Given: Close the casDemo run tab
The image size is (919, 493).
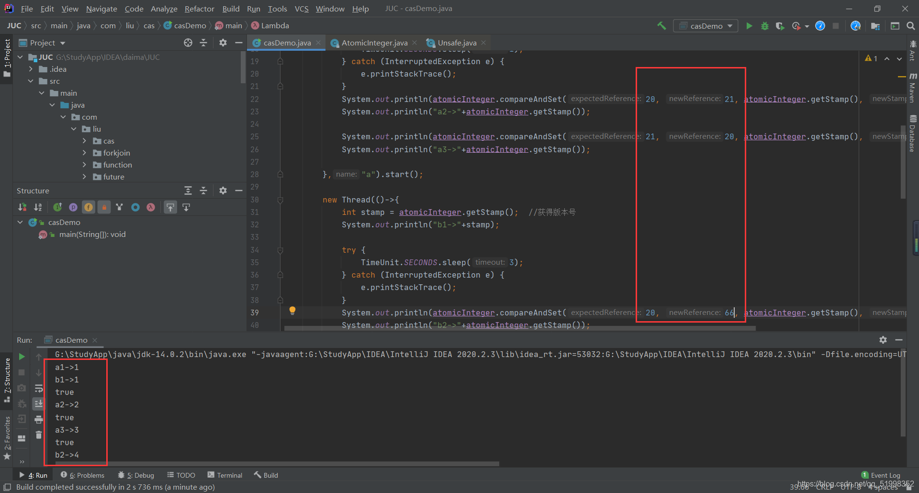Looking at the screenshot, I should click(x=95, y=340).
